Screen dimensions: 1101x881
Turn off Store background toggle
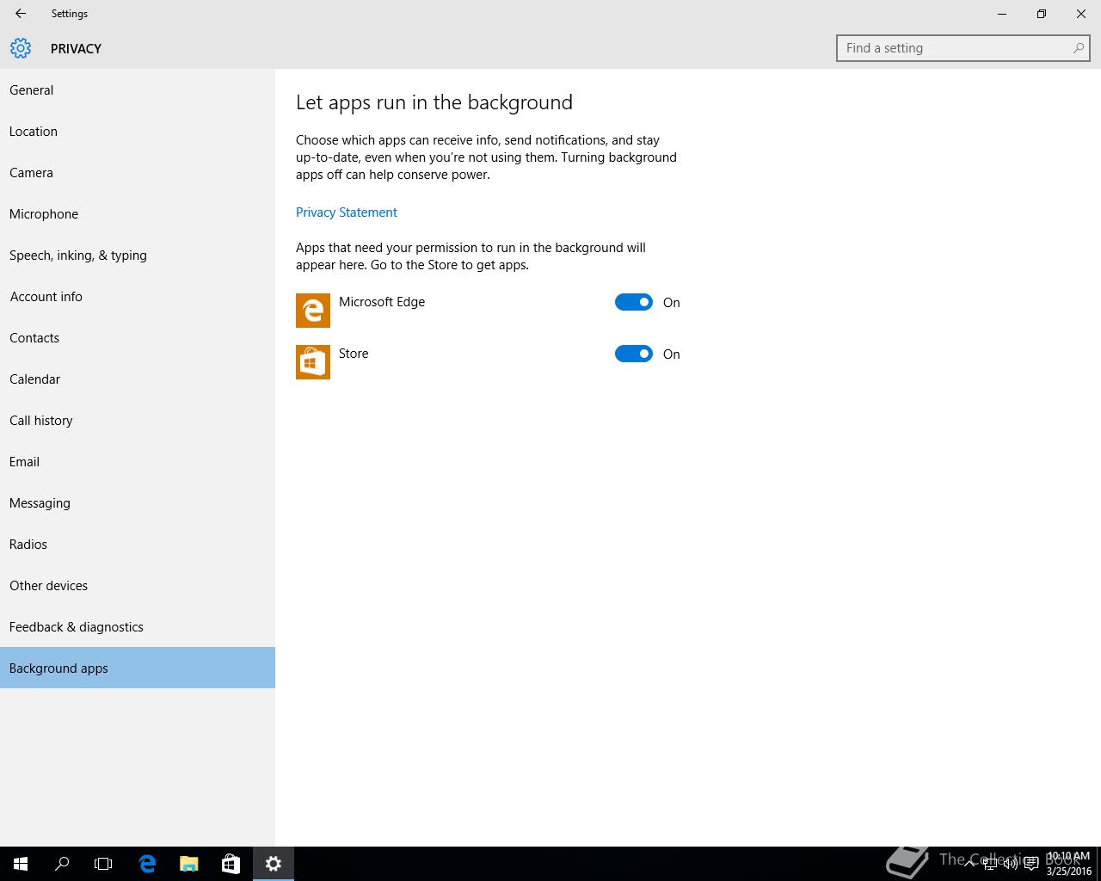(634, 354)
